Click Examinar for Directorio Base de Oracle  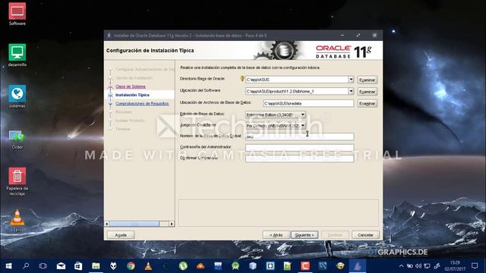click(368, 80)
